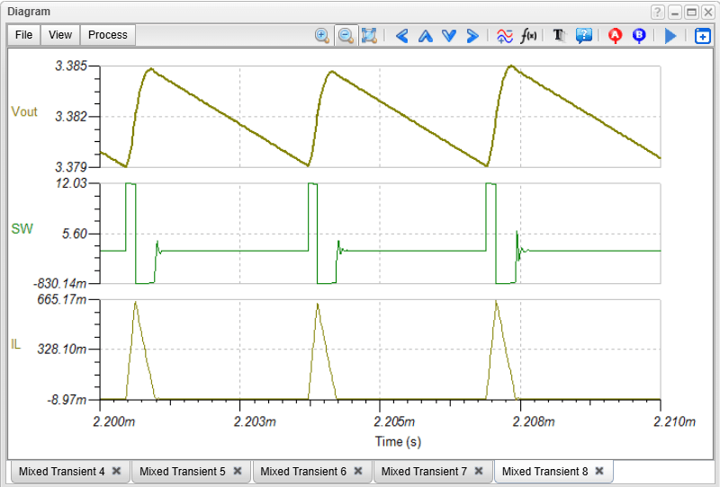Click the blue play arrow icon
Screen dimensions: 720x487
[x=670, y=35]
